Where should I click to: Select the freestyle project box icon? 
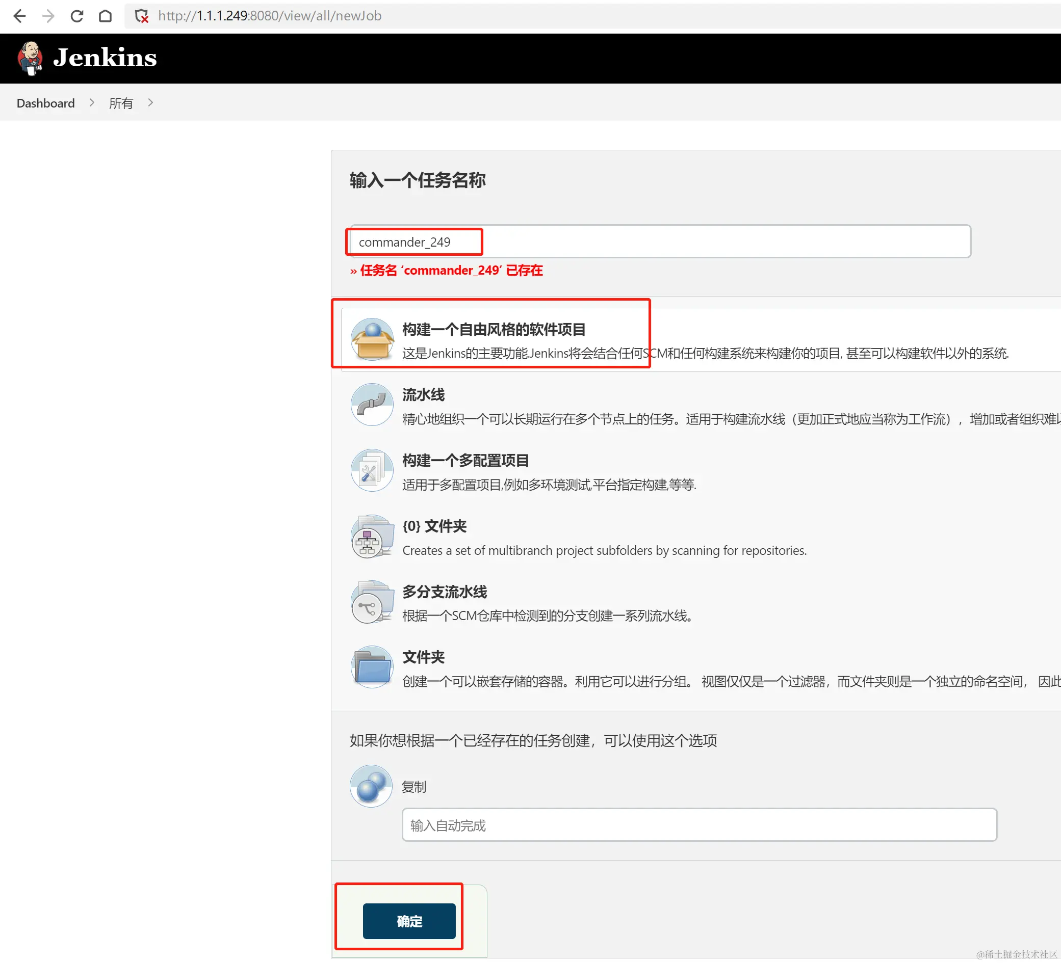tap(372, 339)
